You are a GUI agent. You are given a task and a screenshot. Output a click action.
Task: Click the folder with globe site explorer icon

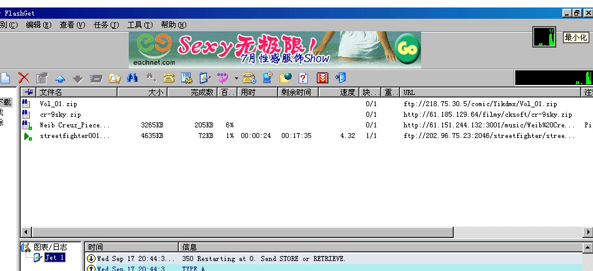tap(286, 78)
